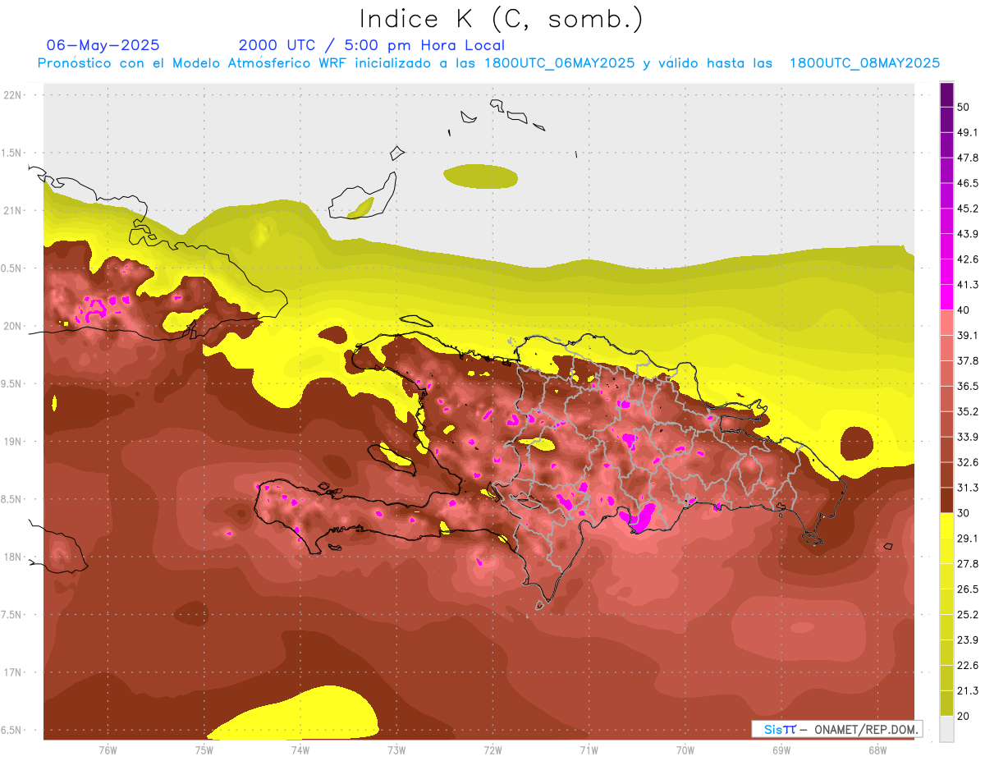
Task: Click the colorbar value '30'
Action: 963,513
